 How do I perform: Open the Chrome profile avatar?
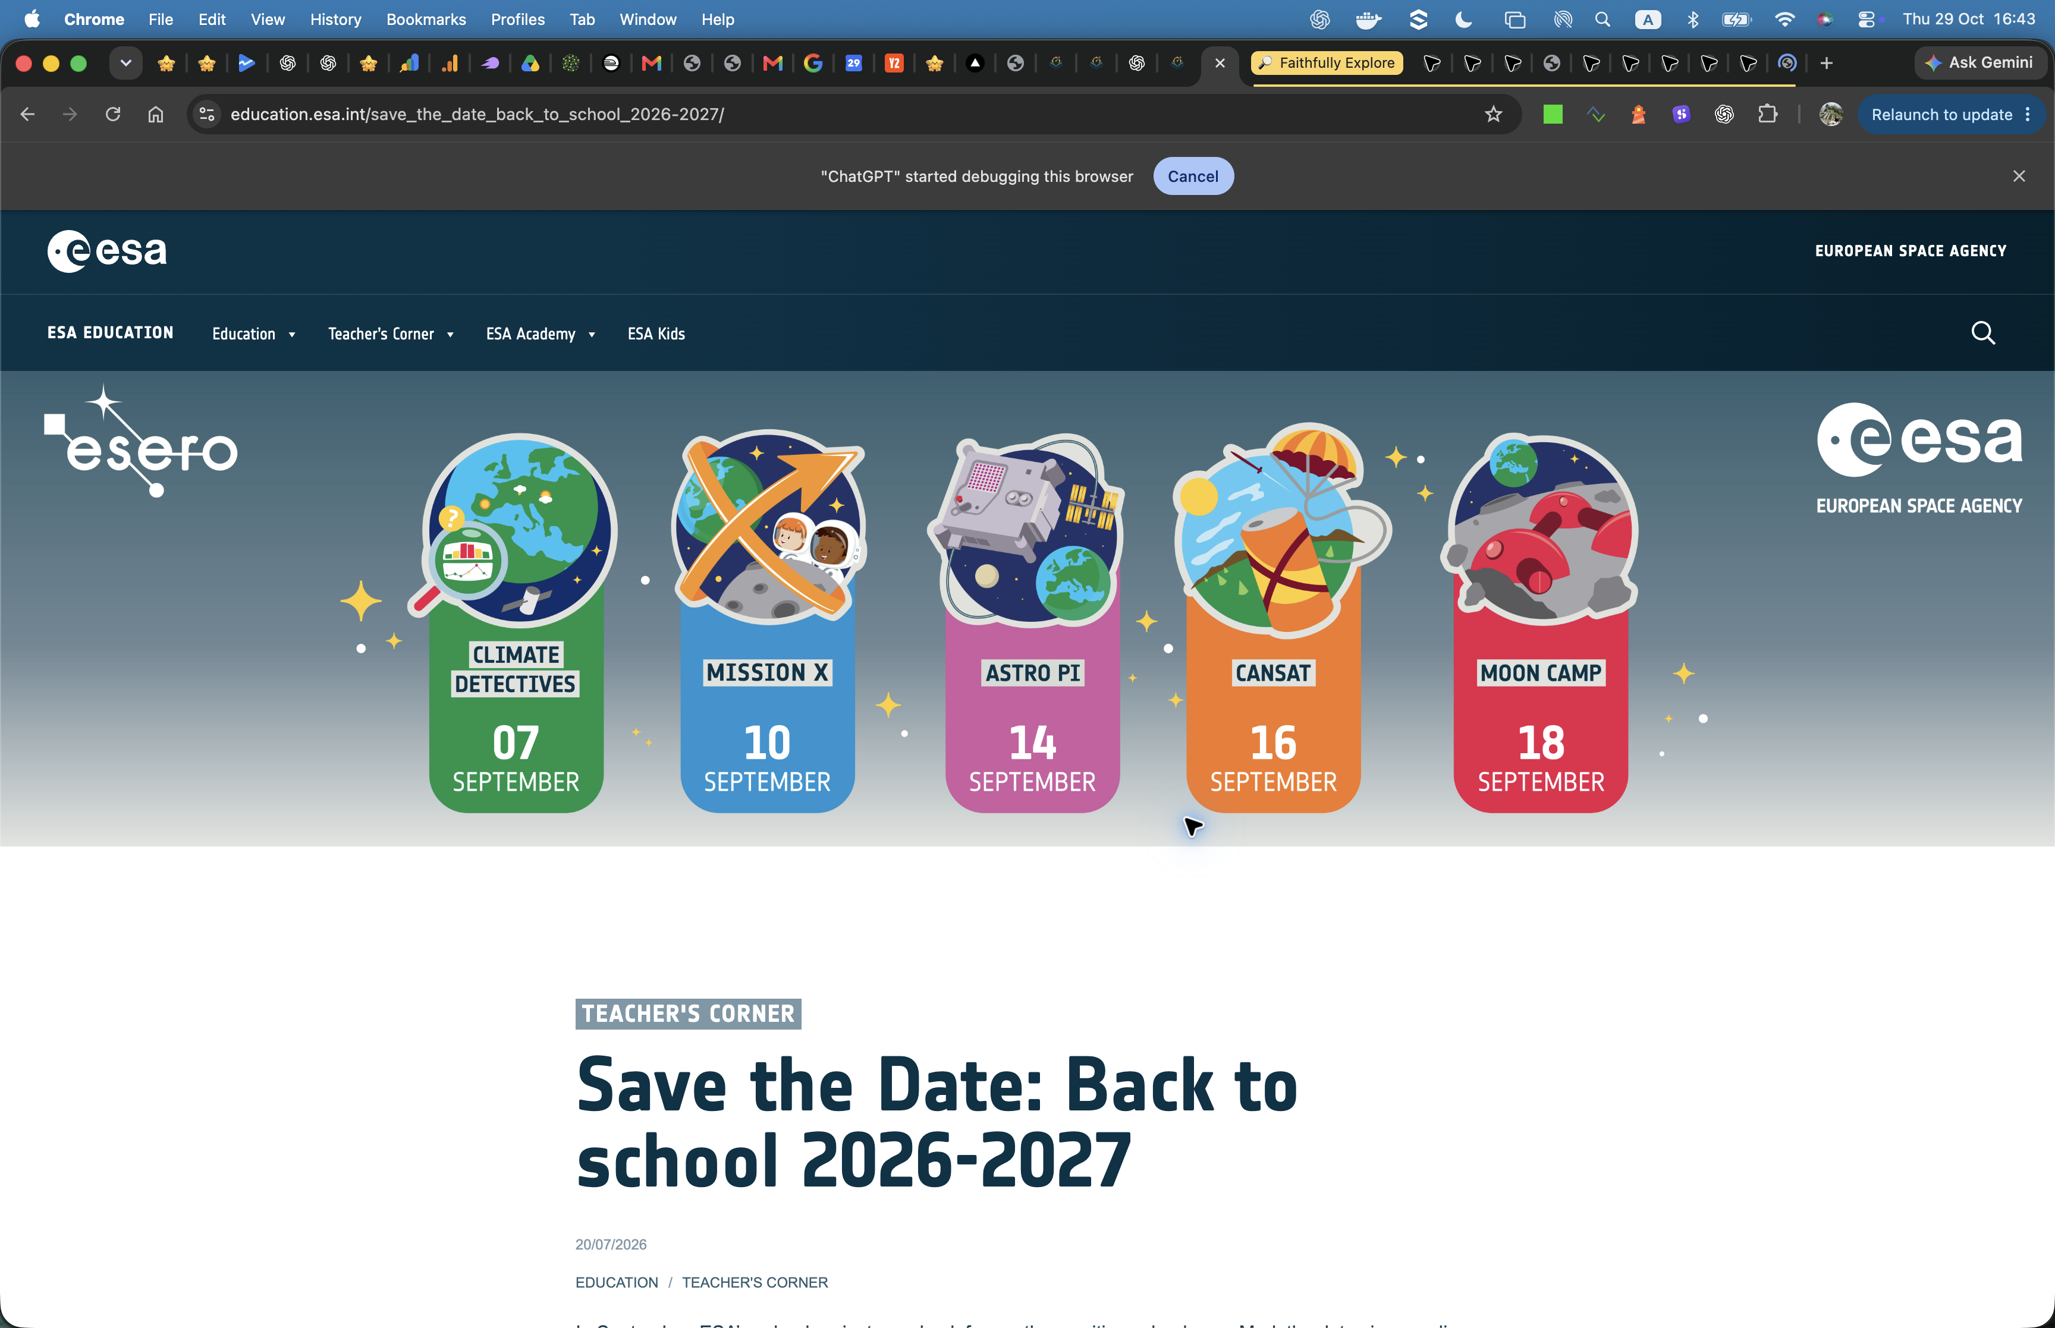coord(1830,114)
